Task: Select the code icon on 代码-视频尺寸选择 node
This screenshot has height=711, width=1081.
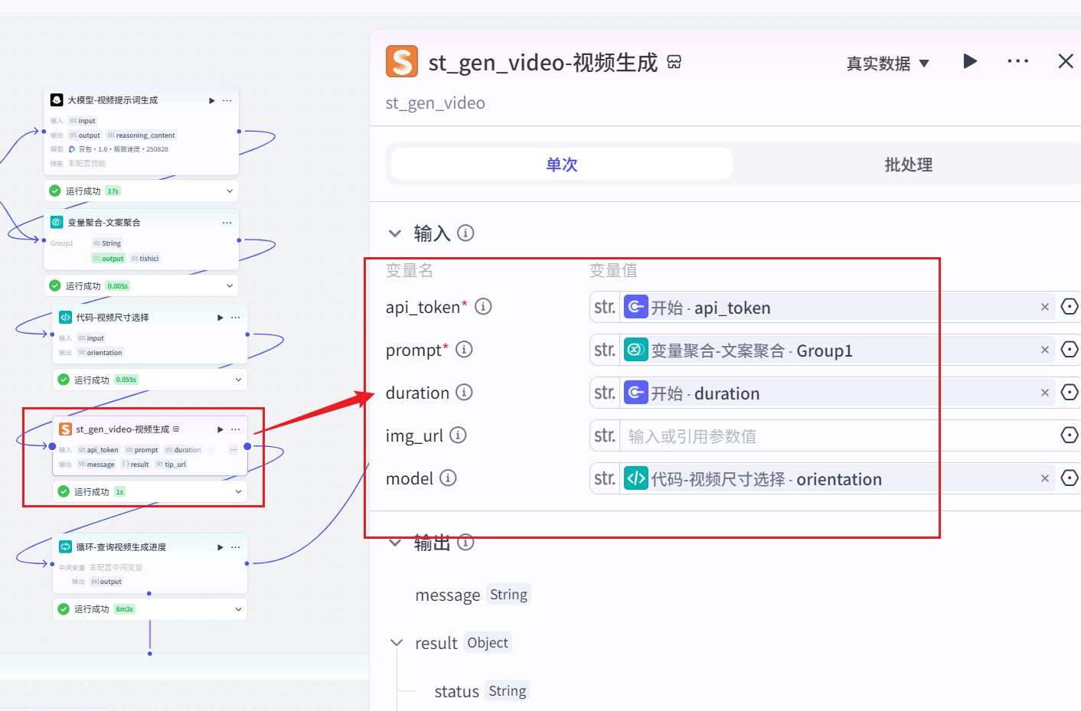Action: click(x=64, y=317)
